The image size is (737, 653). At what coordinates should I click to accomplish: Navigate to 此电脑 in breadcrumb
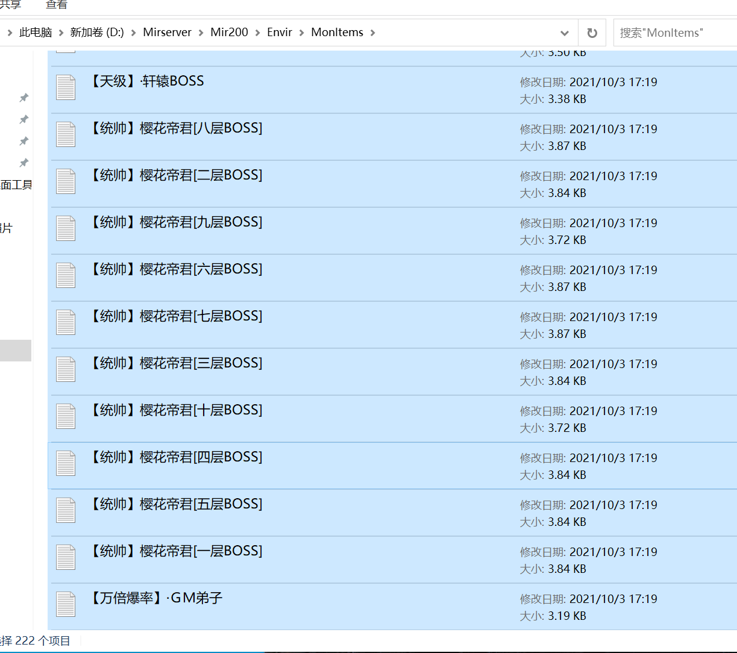(x=36, y=33)
